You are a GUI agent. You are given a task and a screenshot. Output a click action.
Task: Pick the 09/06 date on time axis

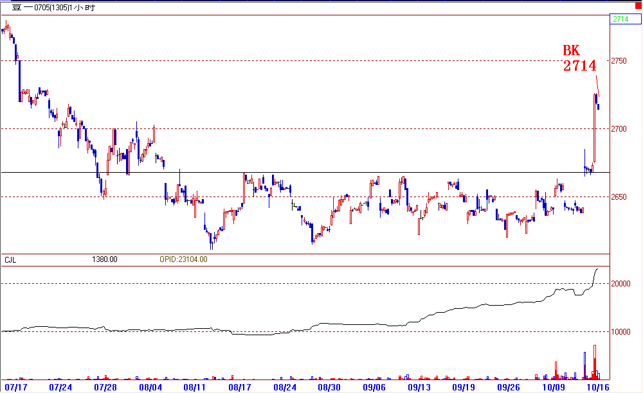coord(374,387)
